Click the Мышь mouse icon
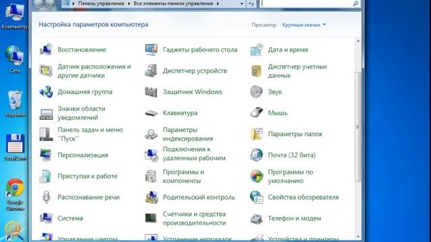This screenshot has width=431, height=242. pos(257,112)
